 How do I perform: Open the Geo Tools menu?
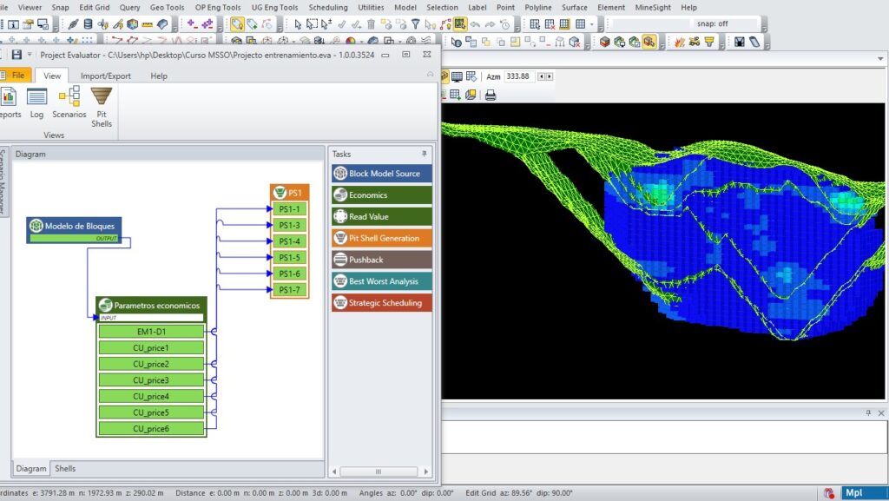pos(167,7)
